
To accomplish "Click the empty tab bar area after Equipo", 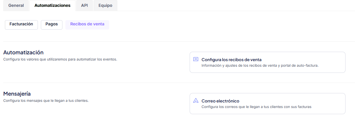I will pyautogui.click(x=235, y=6).
